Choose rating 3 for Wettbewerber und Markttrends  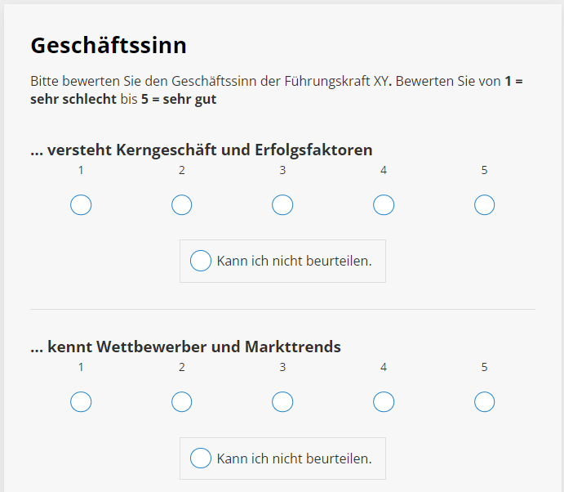point(282,402)
